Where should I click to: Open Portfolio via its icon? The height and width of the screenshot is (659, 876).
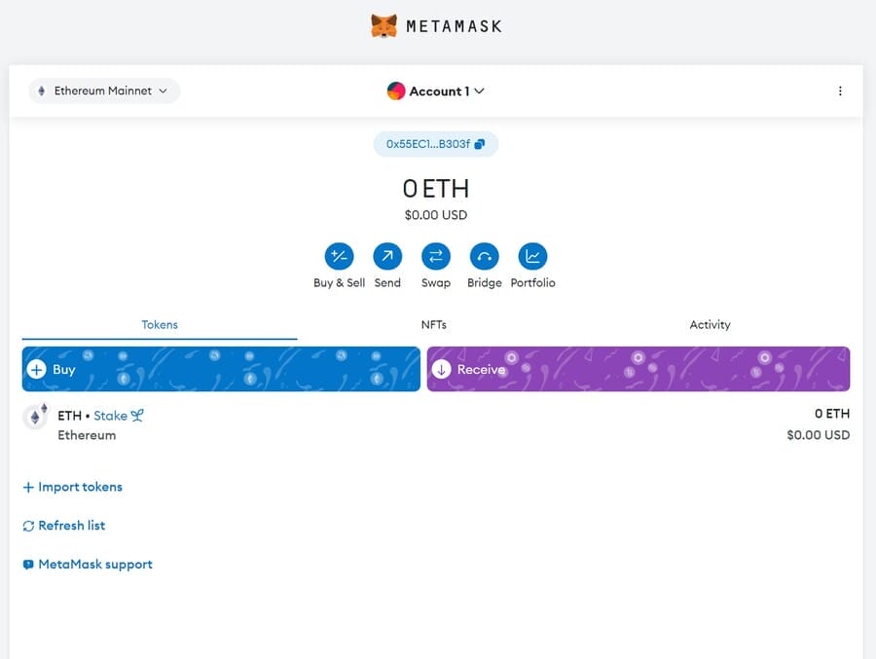pos(532,256)
